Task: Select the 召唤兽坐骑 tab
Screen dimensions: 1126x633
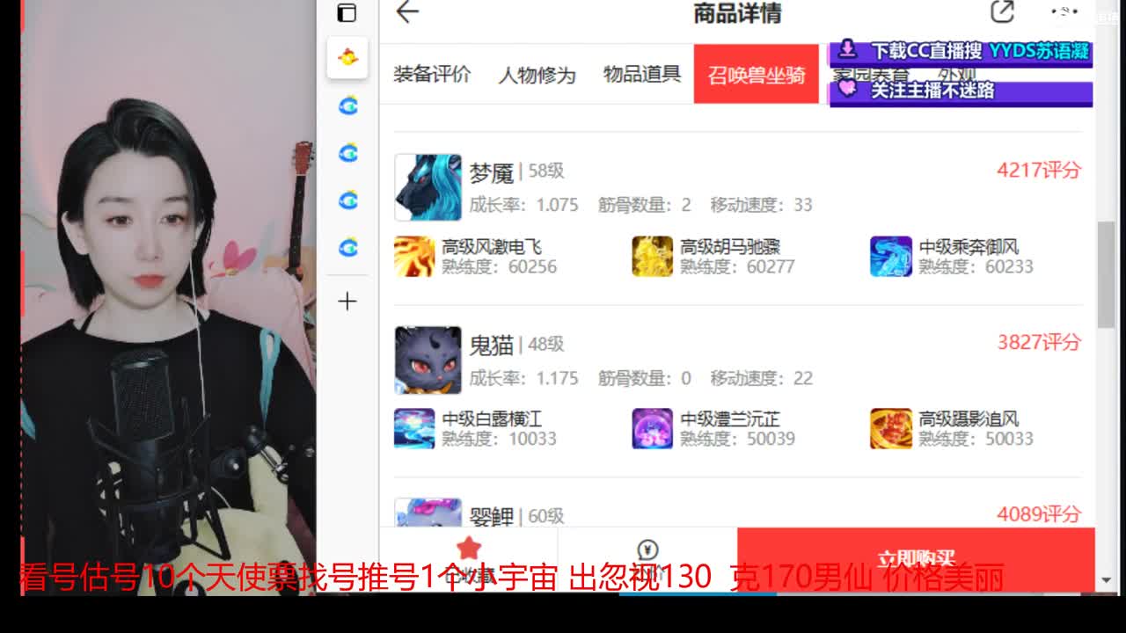Action: (x=757, y=75)
